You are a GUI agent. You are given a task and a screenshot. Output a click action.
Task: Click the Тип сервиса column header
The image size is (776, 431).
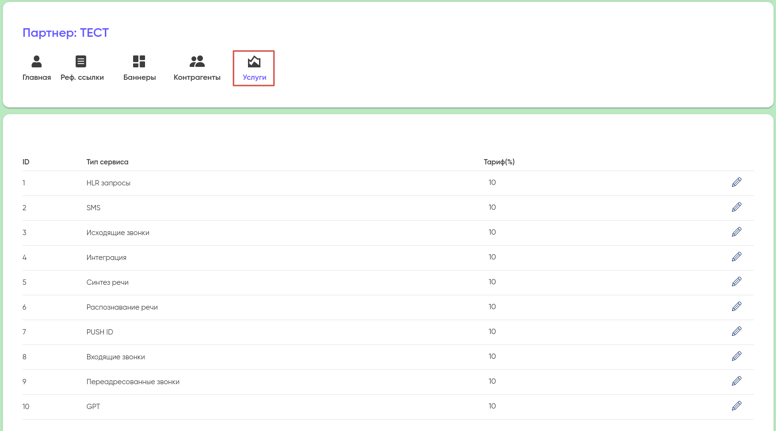coord(107,162)
